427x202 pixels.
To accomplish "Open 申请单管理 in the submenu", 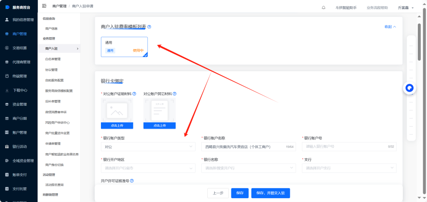I will pyautogui.click(x=53, y=144).
